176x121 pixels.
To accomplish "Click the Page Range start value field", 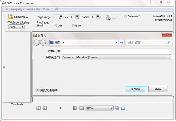I will pyautogui.click(x=56, y=17).
